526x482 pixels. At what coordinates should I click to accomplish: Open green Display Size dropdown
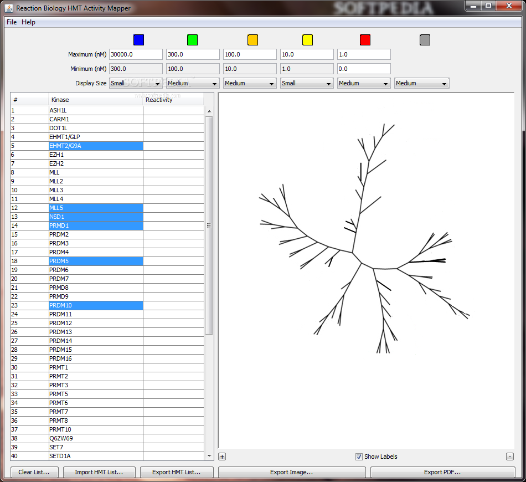point(193,83)
